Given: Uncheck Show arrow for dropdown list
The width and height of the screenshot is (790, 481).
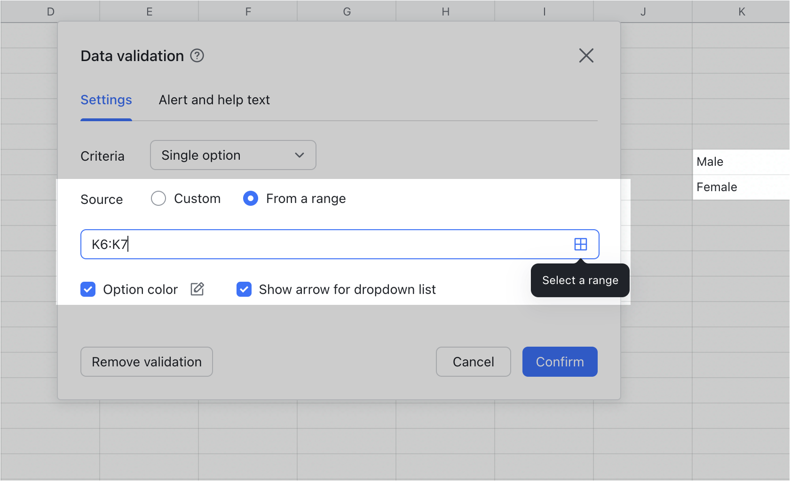Looking at the screenshot, I should point(244,289).
